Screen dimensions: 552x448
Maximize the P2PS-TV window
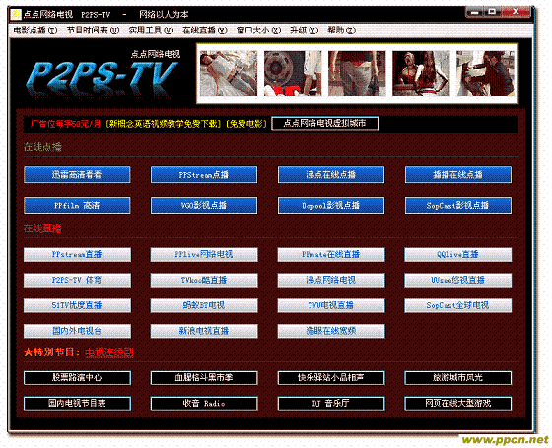[x=492, y=12]
